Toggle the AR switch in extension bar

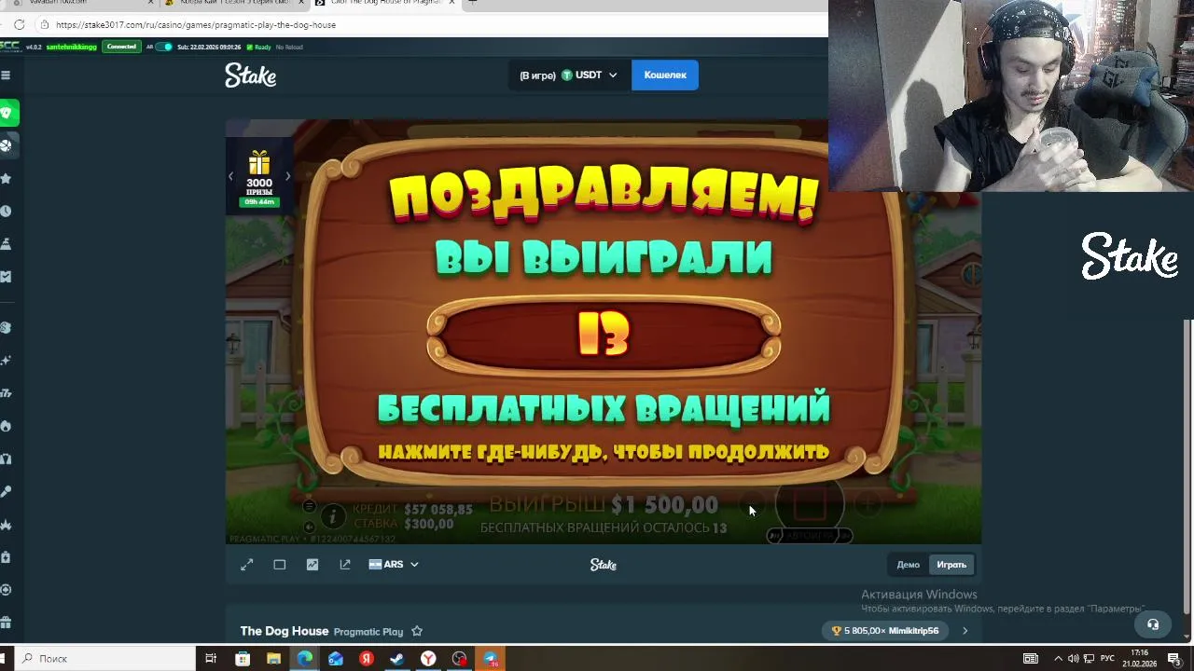(x=164, y=47)
